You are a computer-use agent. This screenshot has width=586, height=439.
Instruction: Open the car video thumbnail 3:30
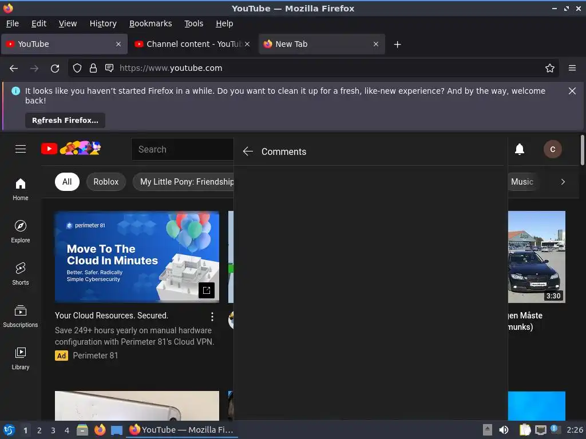pos(537,257)
